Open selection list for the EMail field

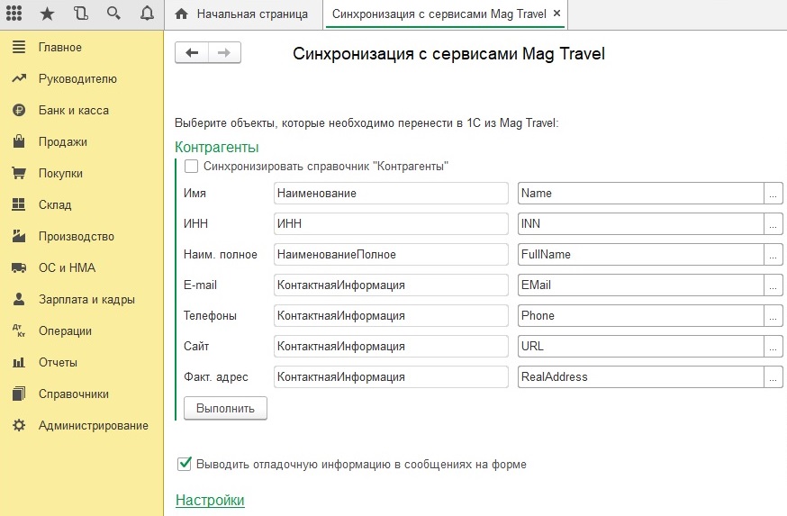click(x=773, y=285)
